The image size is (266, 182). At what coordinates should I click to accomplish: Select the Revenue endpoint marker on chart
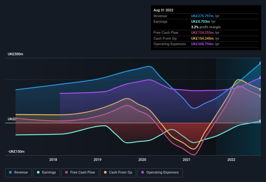(260, 63)
